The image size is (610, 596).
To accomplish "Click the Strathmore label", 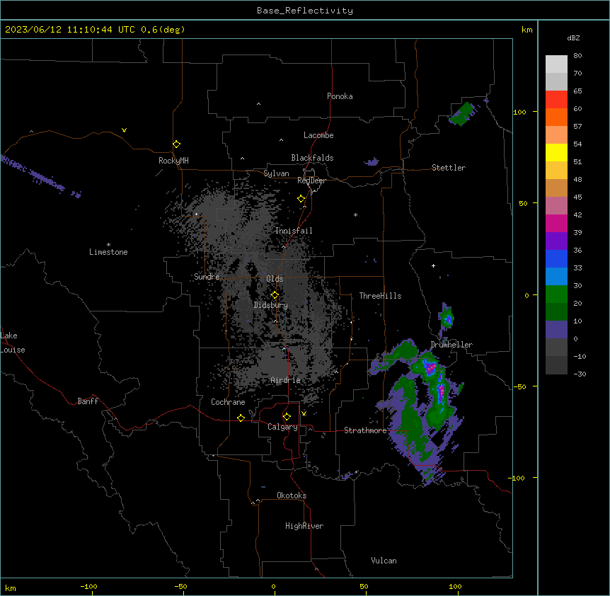I will coord(365,430).
